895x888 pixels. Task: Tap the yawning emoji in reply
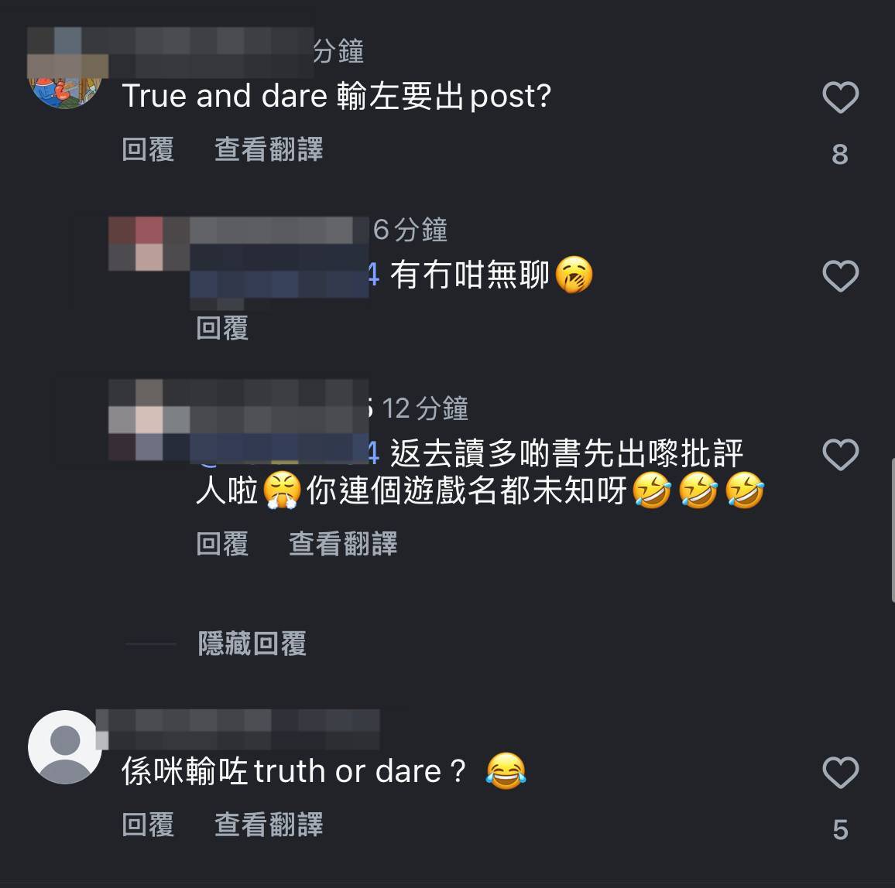coord(574,275)
